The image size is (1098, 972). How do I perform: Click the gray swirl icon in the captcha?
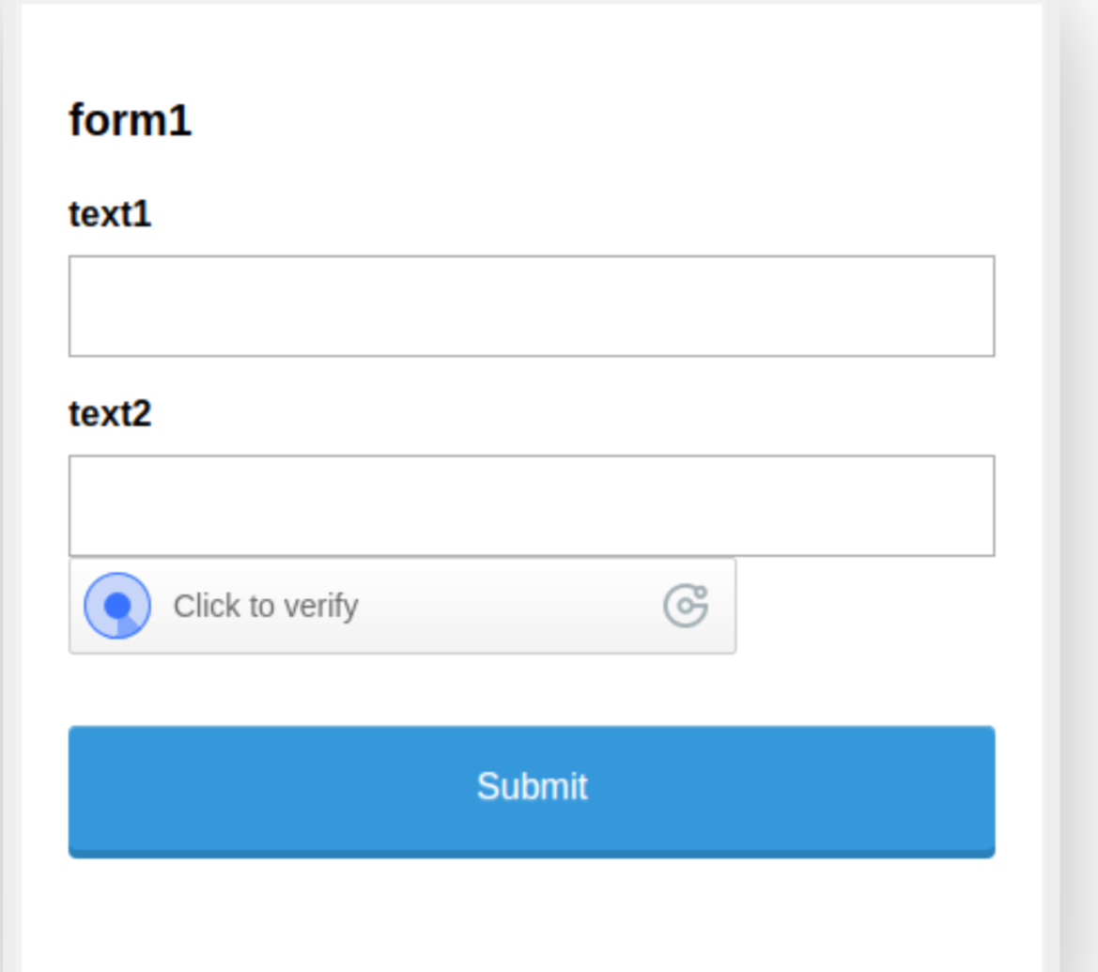click(x=686, y=606)
